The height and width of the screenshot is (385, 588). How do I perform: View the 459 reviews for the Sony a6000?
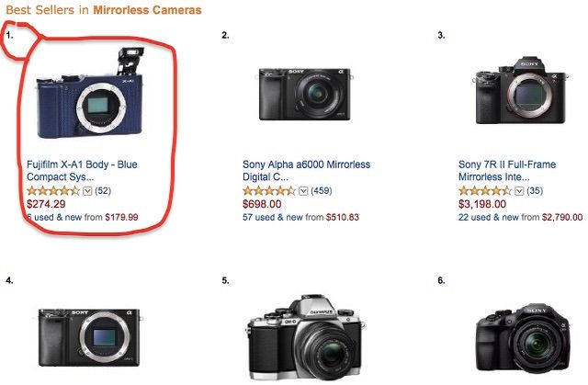click(322, 191)
